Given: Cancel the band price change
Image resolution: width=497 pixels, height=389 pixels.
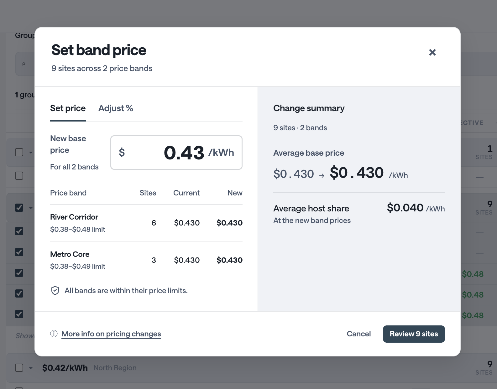Looking at the screenshot, I should tap(359, 334).
